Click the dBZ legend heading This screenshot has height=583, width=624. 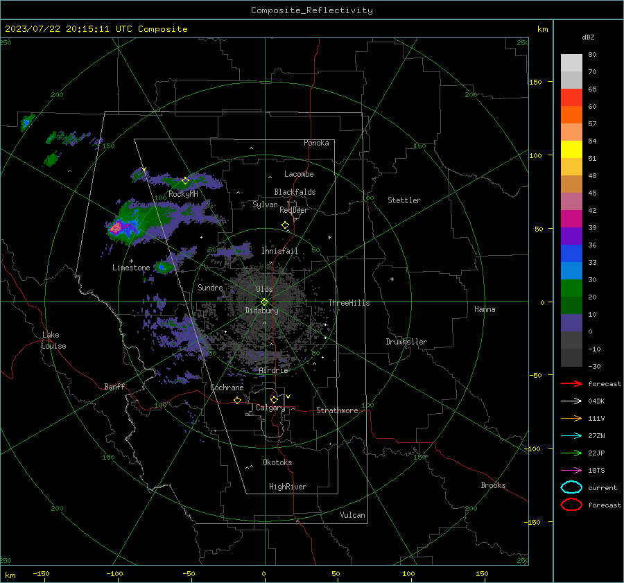point(588,37)
